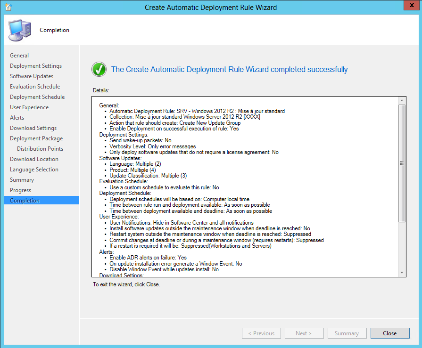Click the disabled Summary button

pyautogui.click(x=347, y=333)
